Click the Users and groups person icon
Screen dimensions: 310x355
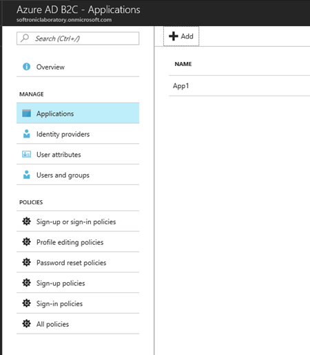pos(27,175)
